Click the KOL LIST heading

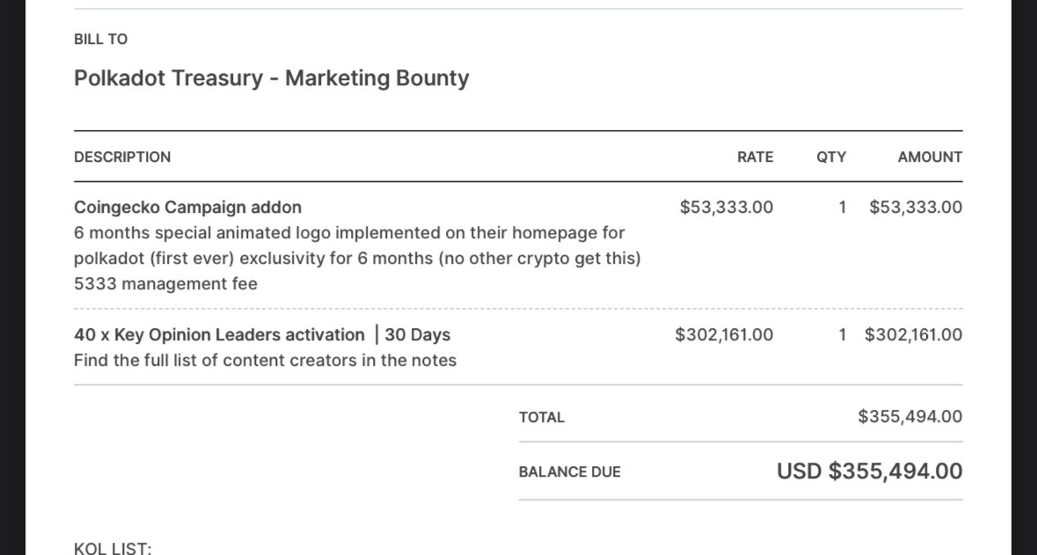click(x=113, y=549)
